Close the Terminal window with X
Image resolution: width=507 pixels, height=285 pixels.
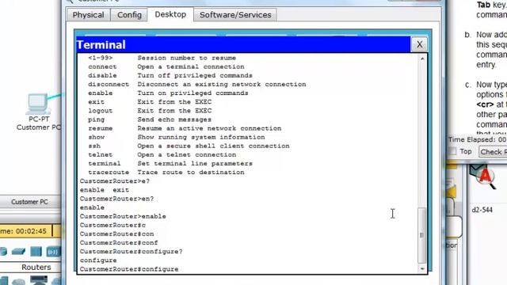419,44
